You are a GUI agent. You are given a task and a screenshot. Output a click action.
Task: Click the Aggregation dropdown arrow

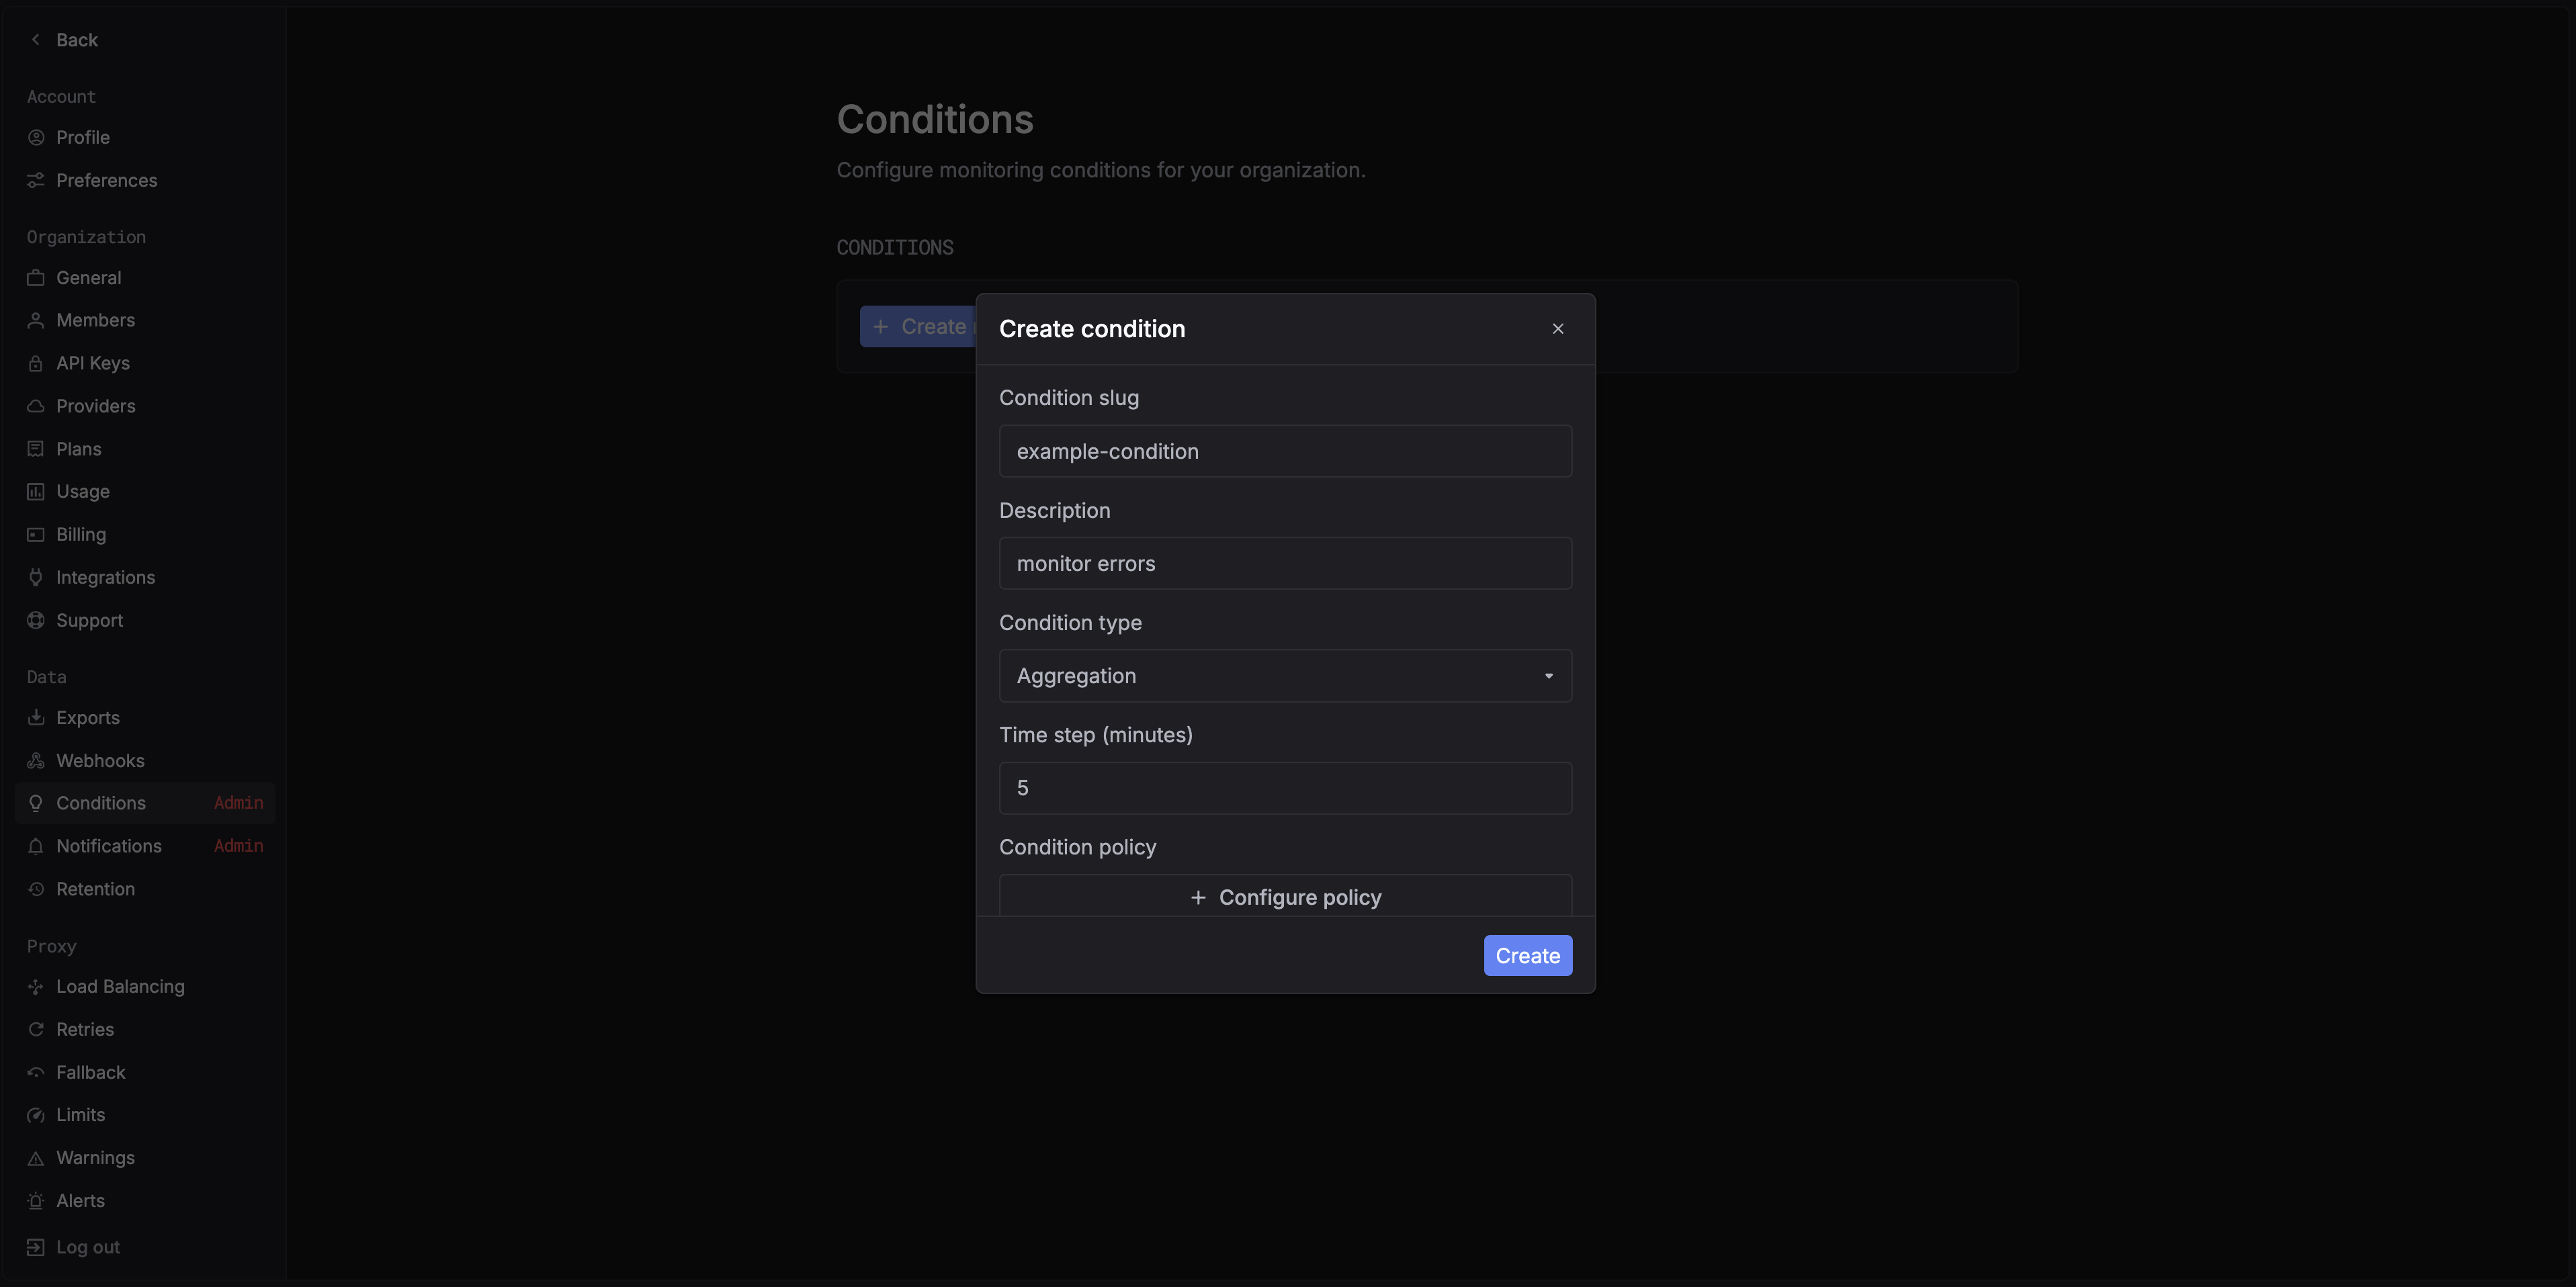coord(1548,676)
